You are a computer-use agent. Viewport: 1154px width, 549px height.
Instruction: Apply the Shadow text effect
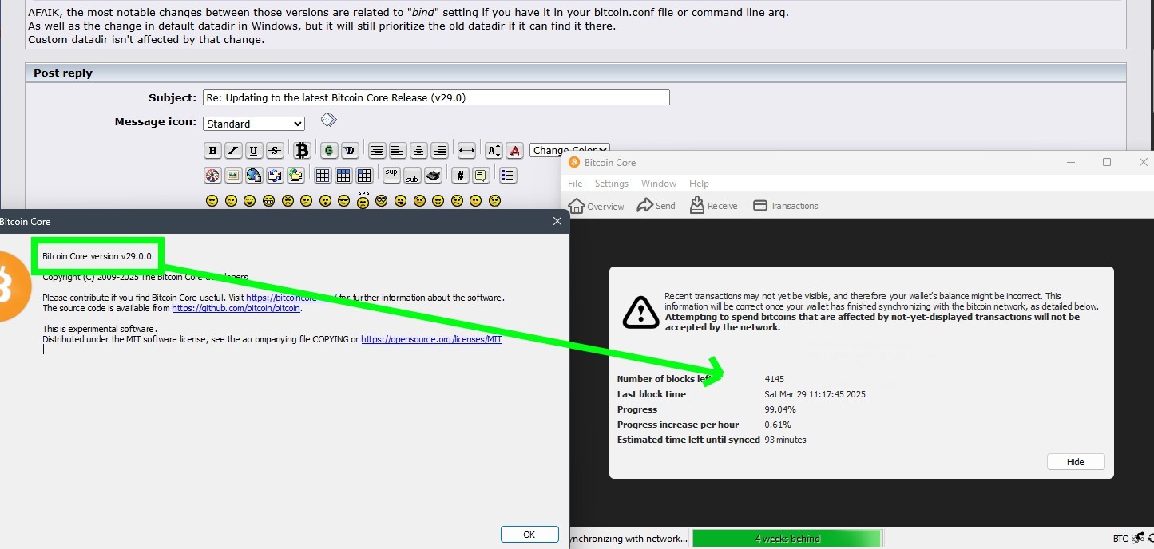point(350,150)
